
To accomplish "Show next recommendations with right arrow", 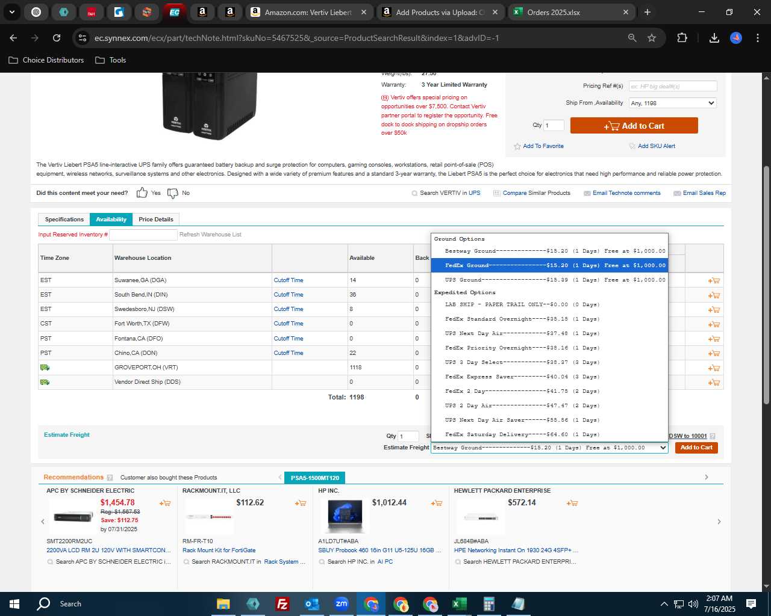I will [719, 522].
